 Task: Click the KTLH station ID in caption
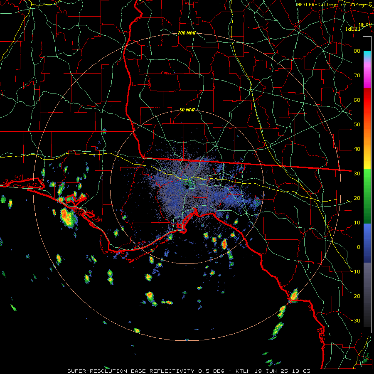[x=243, y=371]
